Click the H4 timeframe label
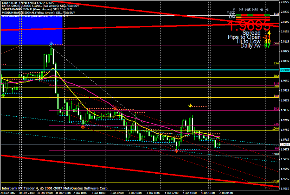This screenshot has width=290, height=195. [267, 10]
